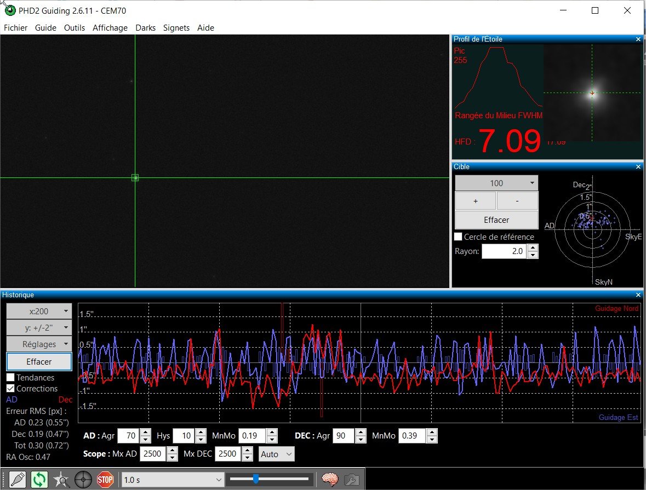This screenshot has width=646, height=490.
Task: Click the Rayon value input field
Action: (x=504, y=251)
